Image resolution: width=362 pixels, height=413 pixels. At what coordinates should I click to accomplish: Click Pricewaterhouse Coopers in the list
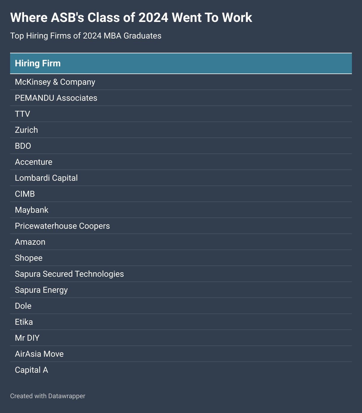point(62,226)
